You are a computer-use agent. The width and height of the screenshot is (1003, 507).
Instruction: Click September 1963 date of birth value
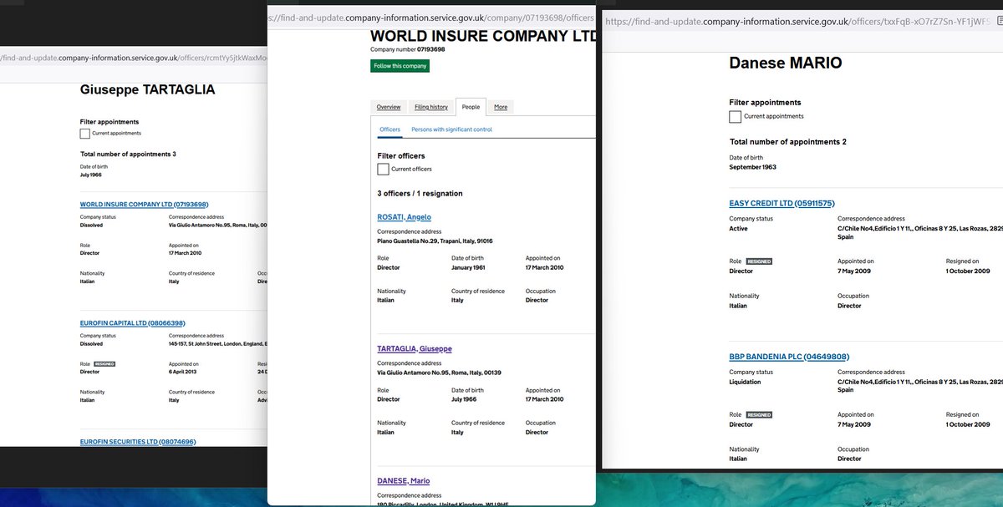(x=753, y=167)
